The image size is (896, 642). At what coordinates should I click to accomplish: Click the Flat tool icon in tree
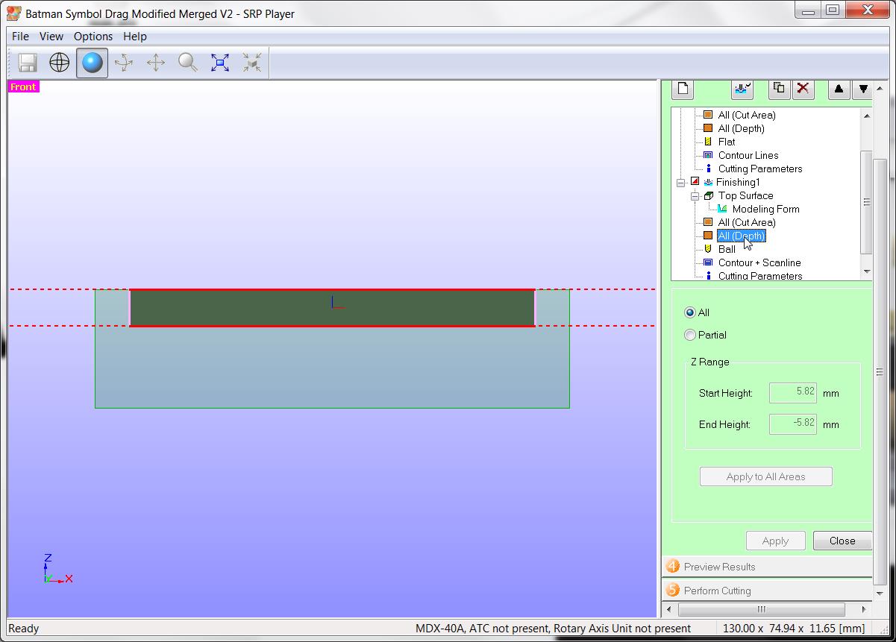708,142
